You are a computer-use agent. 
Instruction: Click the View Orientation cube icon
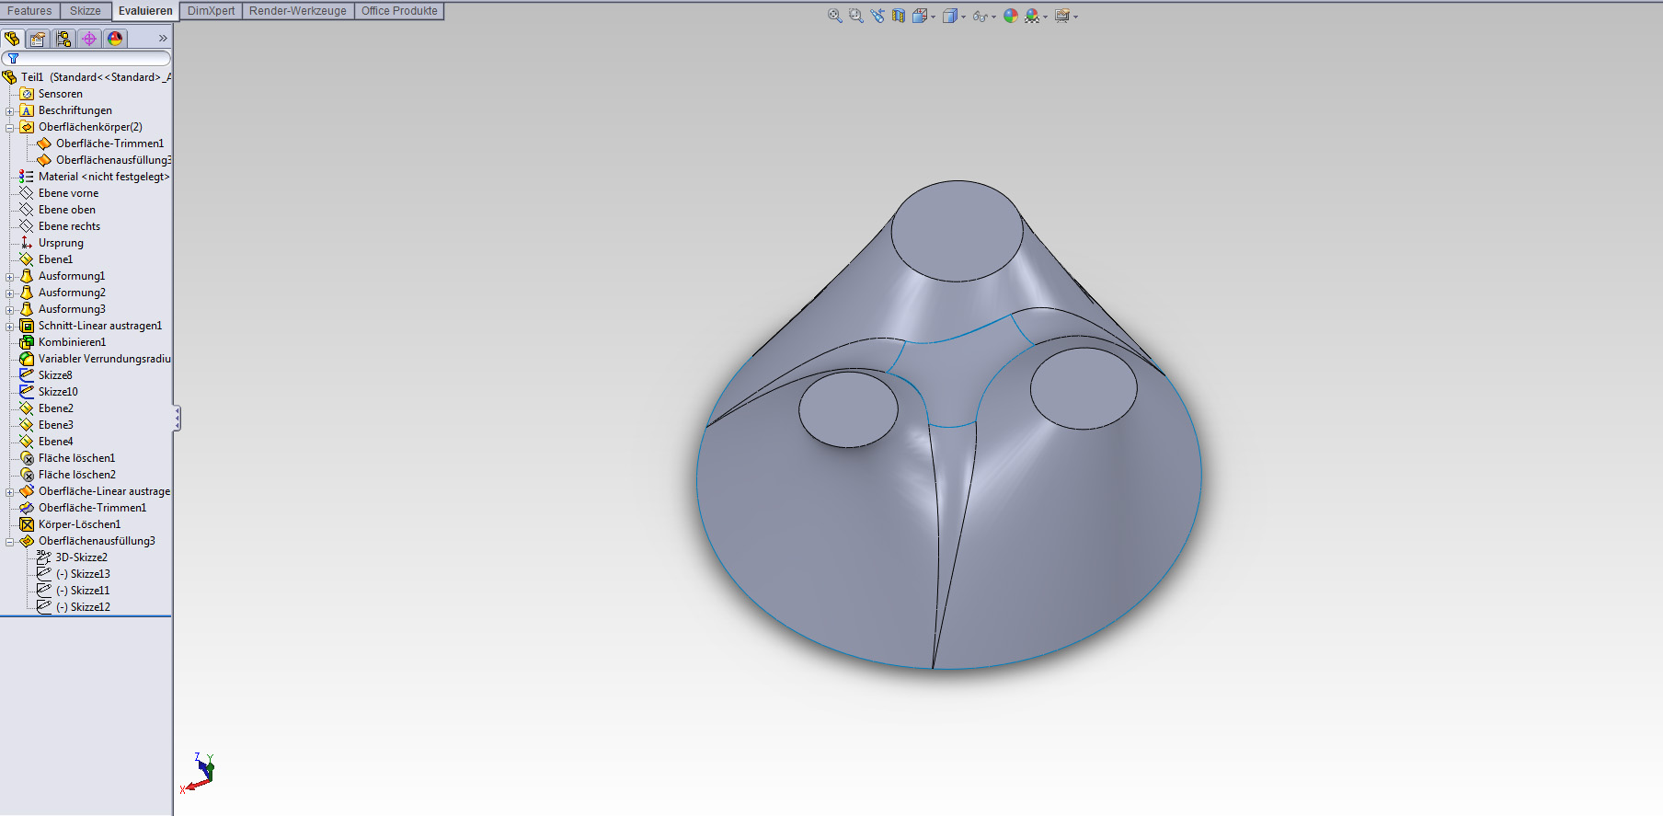tap(918, 16)
